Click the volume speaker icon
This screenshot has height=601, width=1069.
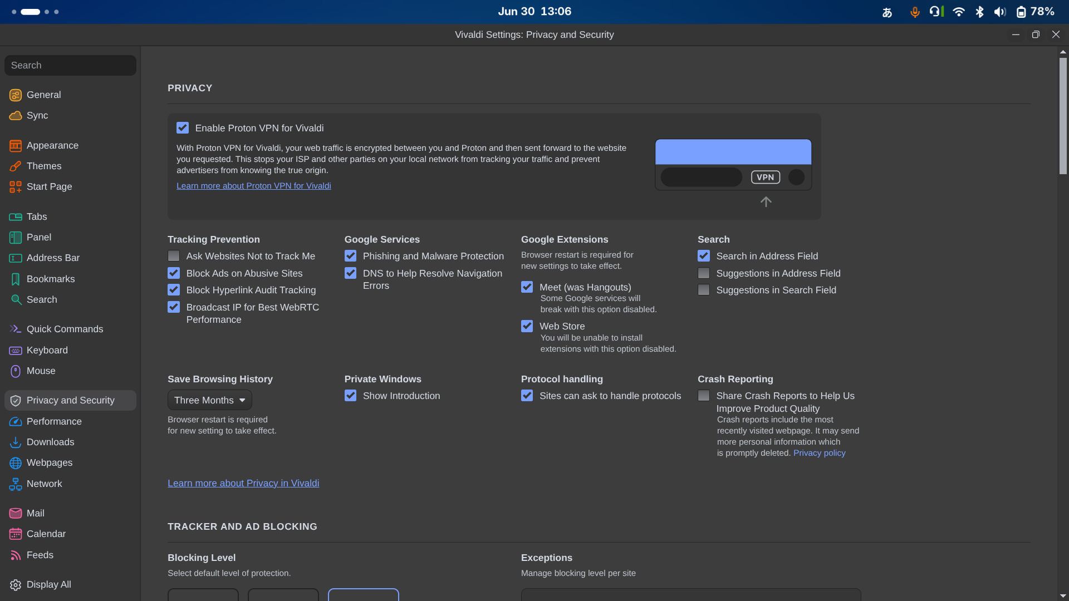point(1001,12)
